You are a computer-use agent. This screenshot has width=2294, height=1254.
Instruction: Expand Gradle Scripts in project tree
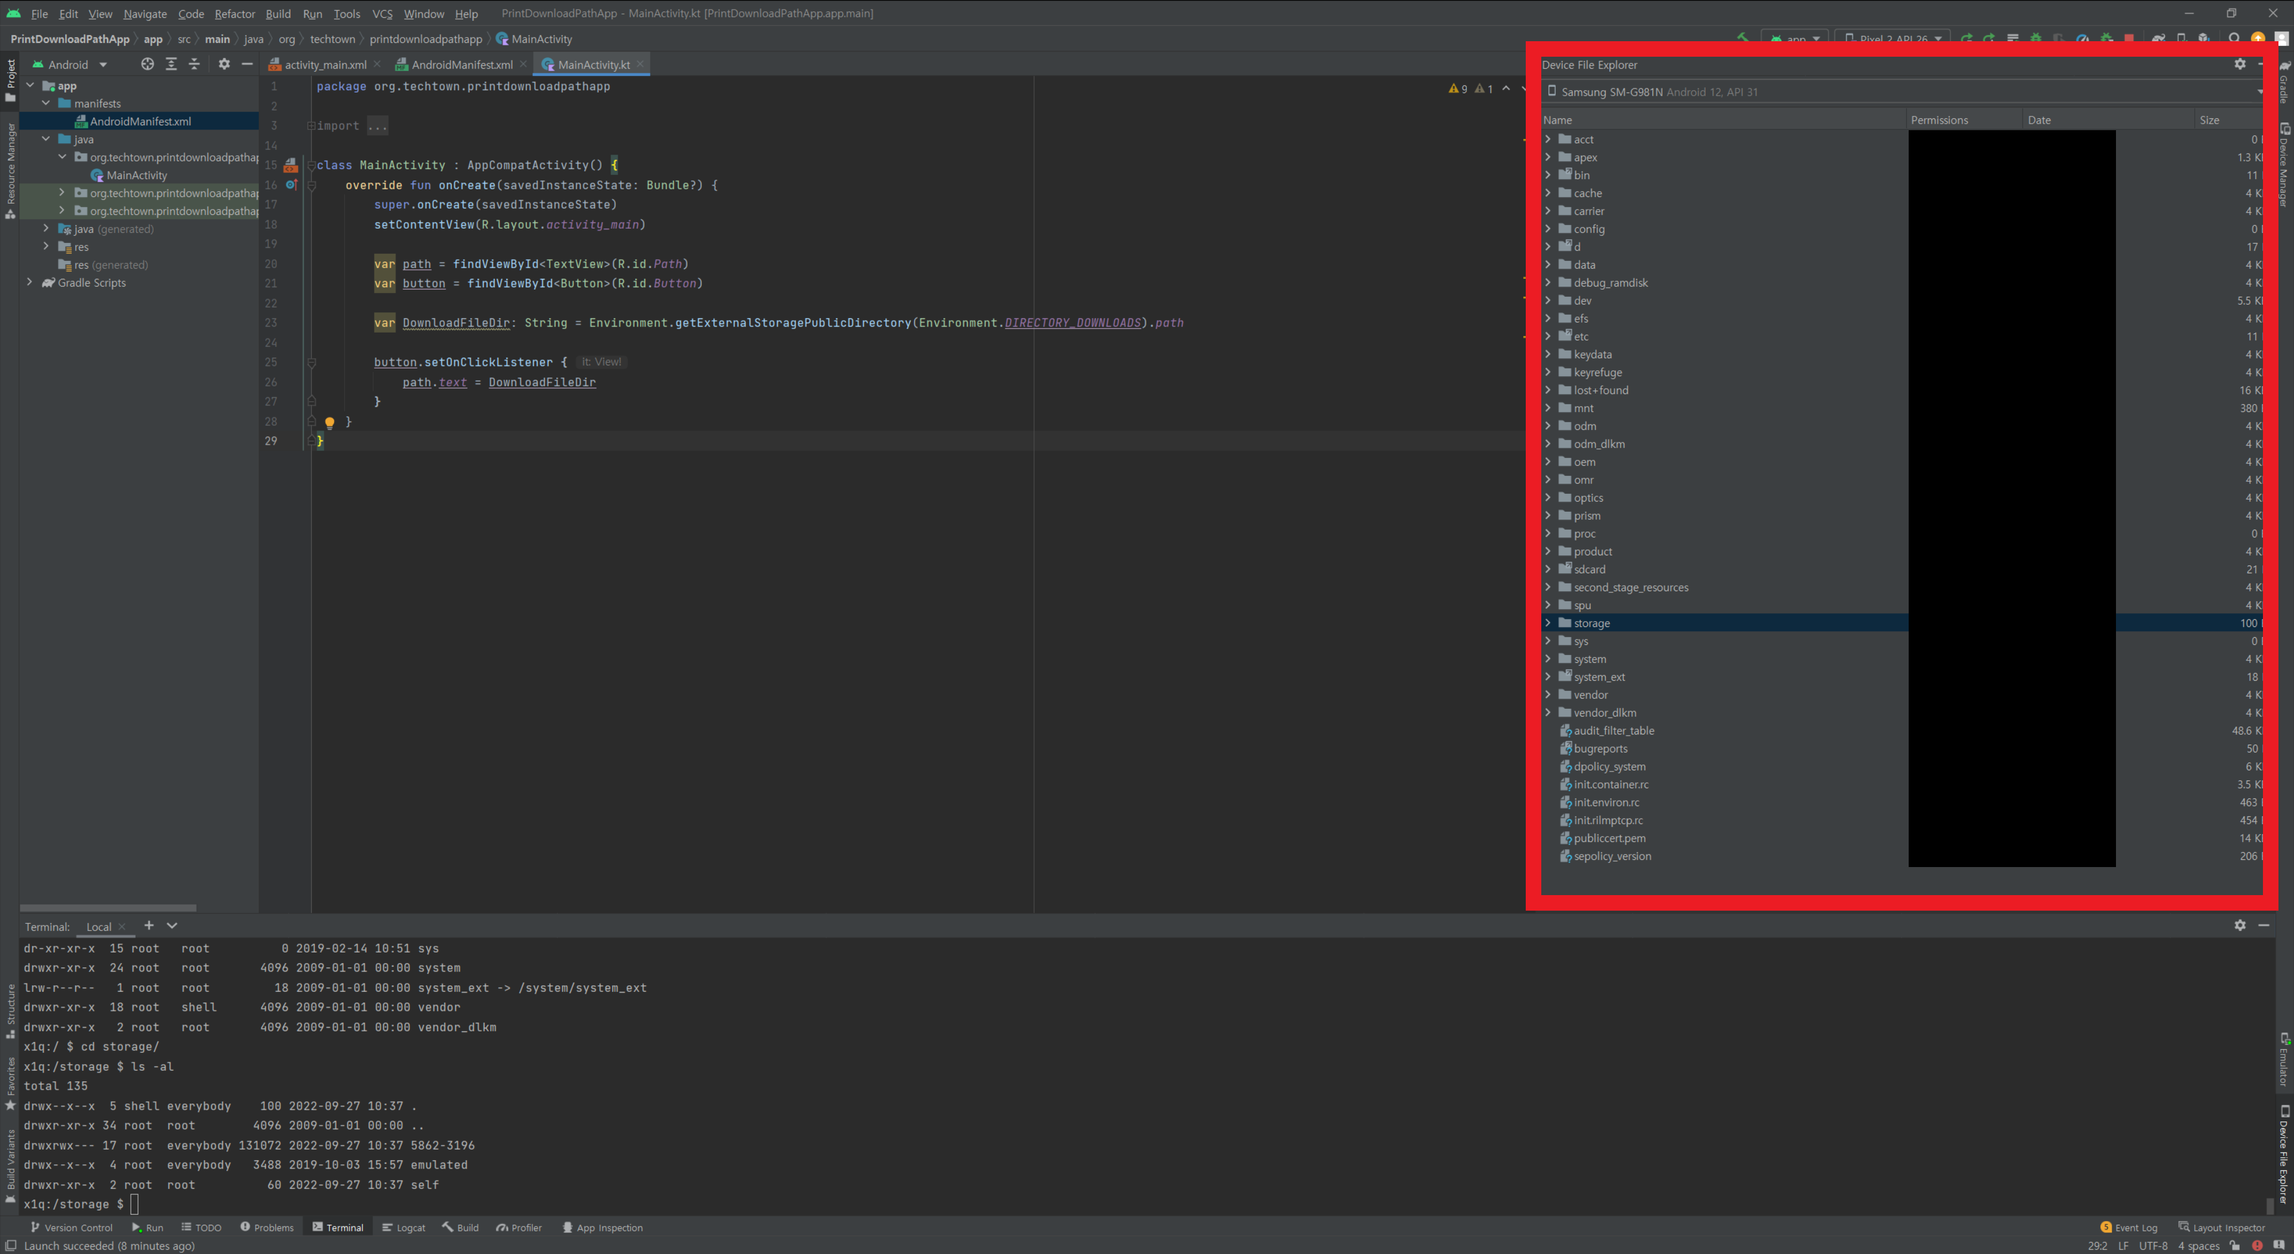[30, 282]
